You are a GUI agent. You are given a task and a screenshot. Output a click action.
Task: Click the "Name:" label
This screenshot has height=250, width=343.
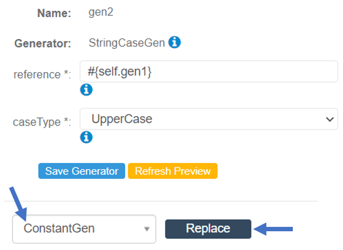pos(54,14)
